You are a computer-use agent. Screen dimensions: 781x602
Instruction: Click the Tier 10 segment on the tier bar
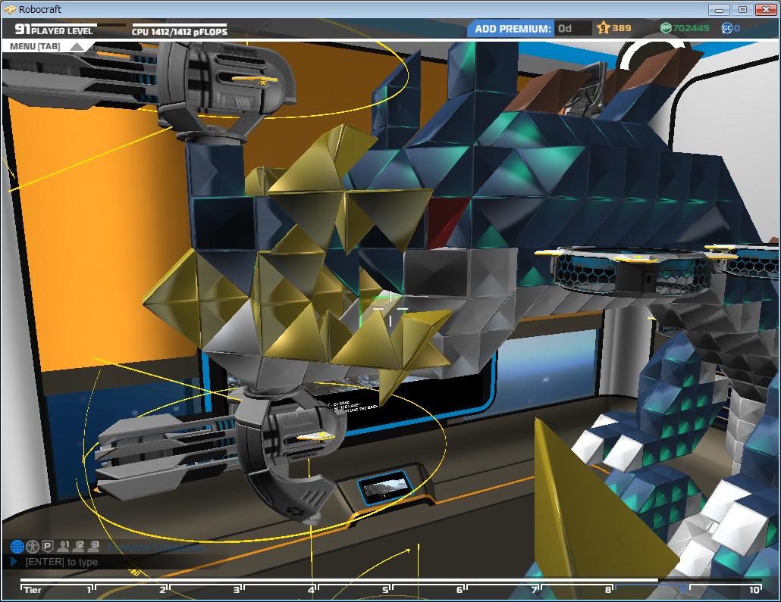[726, 589]
